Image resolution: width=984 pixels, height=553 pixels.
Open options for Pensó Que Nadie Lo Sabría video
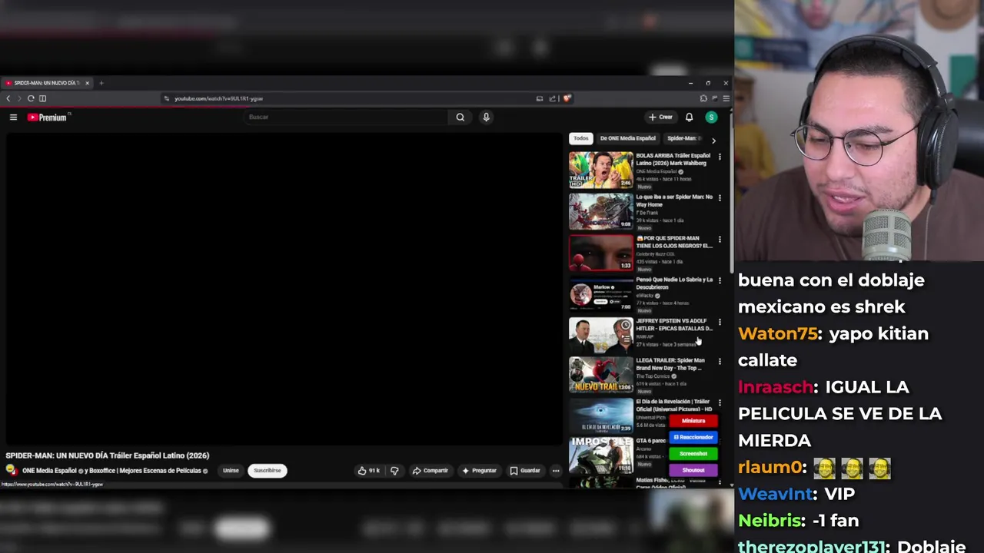pos(720,280)
